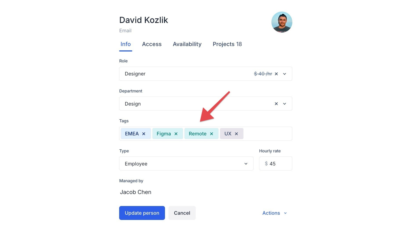Remove the EMEA tag

(144, 134)
